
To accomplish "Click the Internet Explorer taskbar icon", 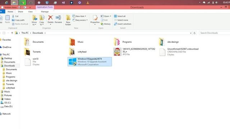I will 6,3.
